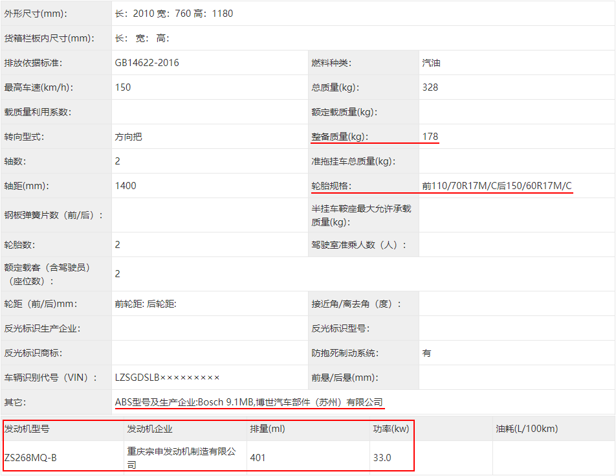
Task: Click the 排量(ml) column header
Action: coord(267,429)
